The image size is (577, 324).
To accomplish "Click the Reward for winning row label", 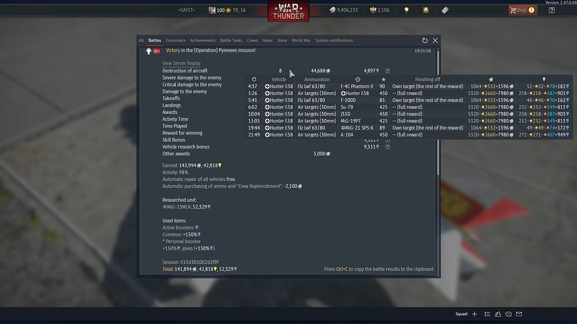I will pyautogui.click(x=182, y=133).
